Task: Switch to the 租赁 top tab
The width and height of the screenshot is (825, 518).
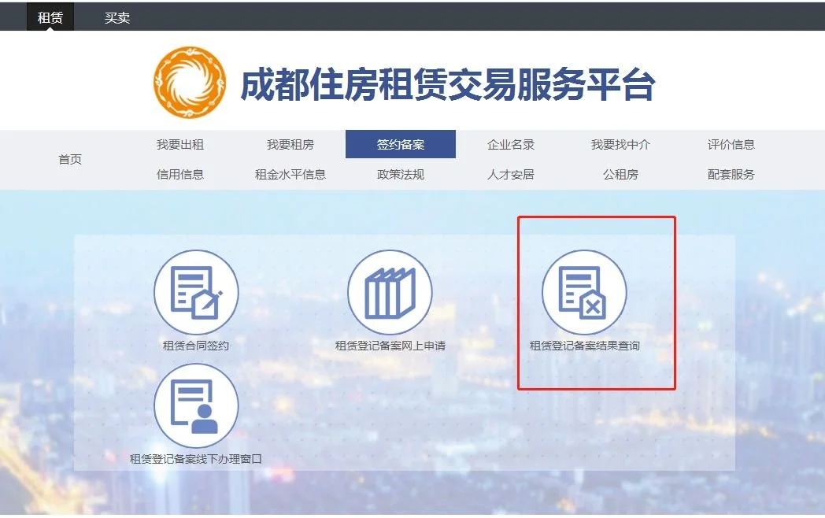Action: [x=50, y=17]
